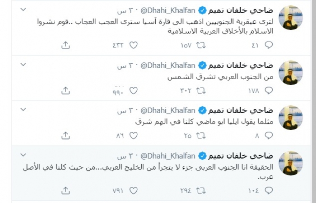Click the profile avatar of the first tweet
Image resolution: width=316 pixels, height=203 pixels.
point(291,18)
